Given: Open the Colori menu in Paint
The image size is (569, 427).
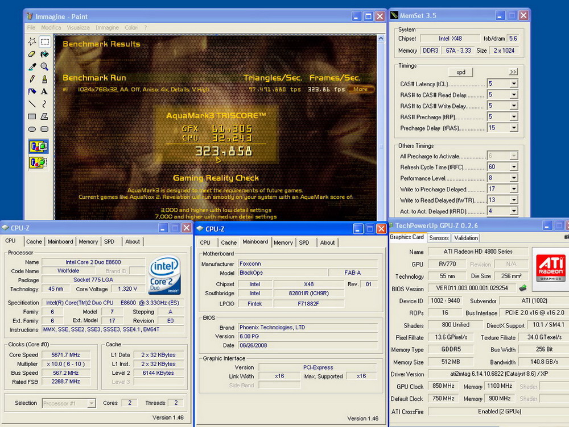Looking at the screenshot, I should click(131, 27).
